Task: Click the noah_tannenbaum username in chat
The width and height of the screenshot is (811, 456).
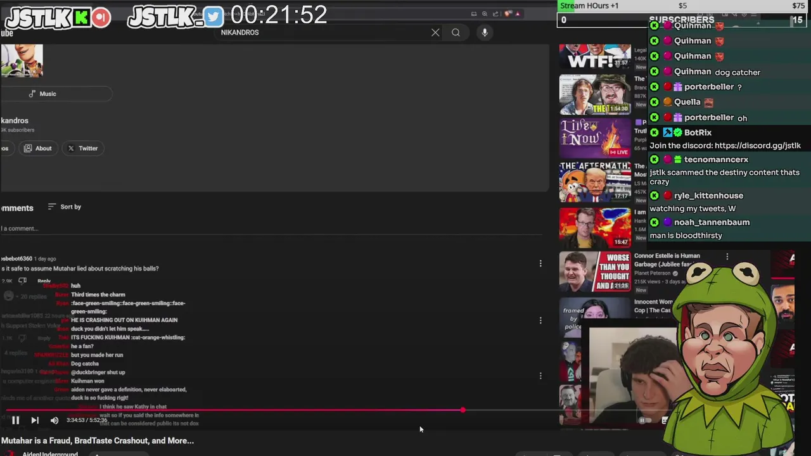Action: (x=712, y=222)
